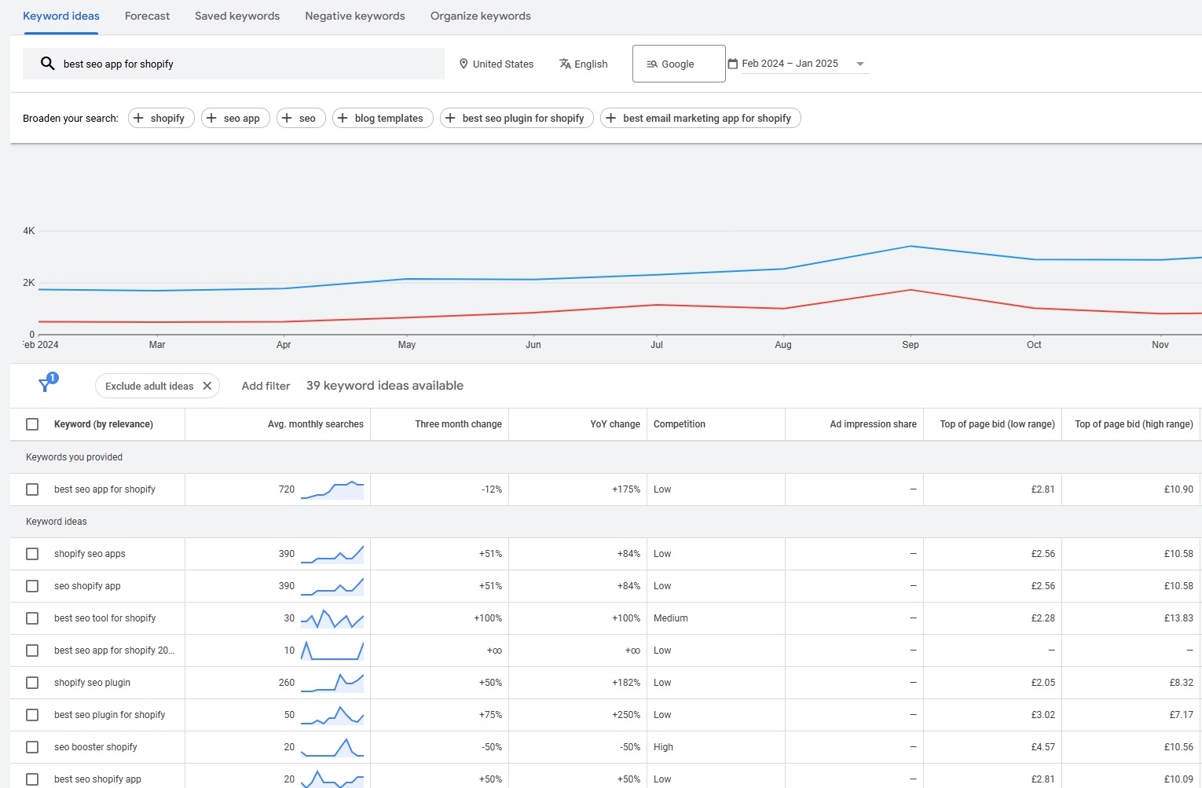Viewport: 1202px width, 788px height.
Task: Click trend sparkline for shopify seo plugin
Action: [x=332, y=683]
